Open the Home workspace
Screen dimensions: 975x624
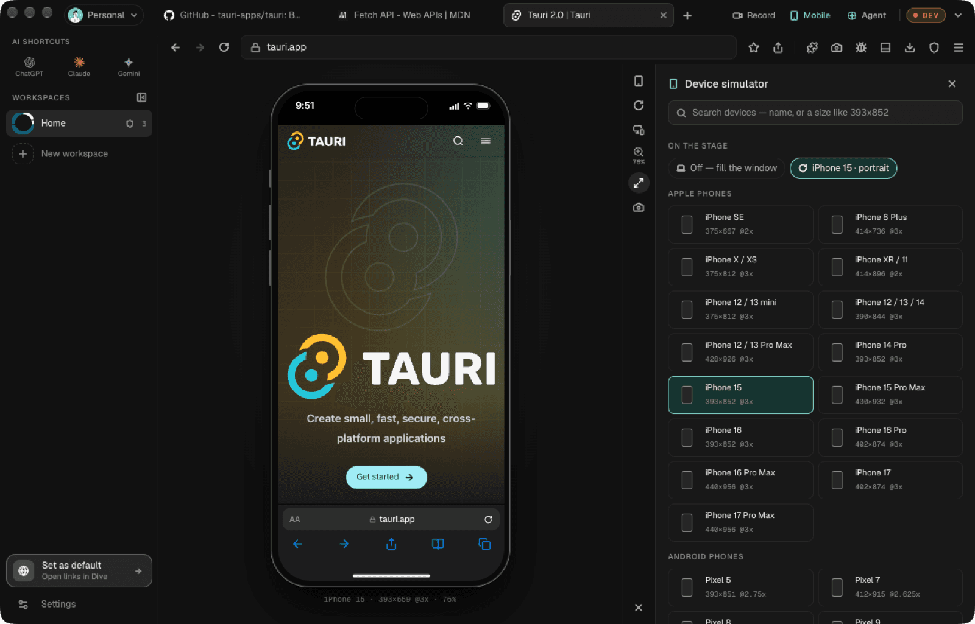(79, 124)
